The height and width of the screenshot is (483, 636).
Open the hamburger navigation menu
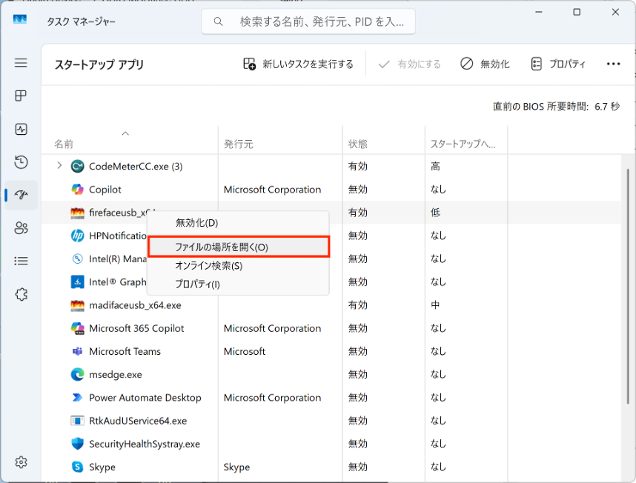21,63
